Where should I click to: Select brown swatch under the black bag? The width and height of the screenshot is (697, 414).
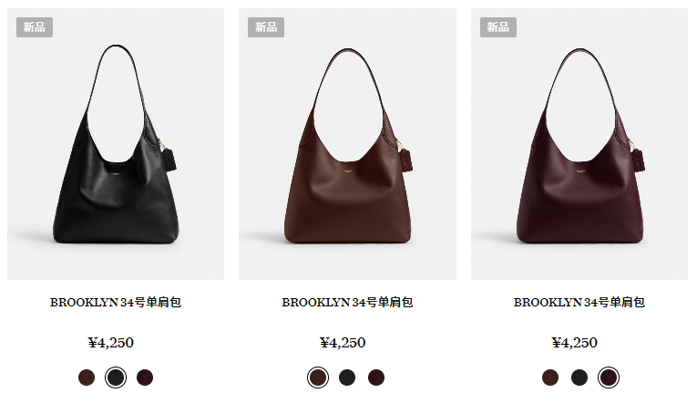tap(87, 378)
